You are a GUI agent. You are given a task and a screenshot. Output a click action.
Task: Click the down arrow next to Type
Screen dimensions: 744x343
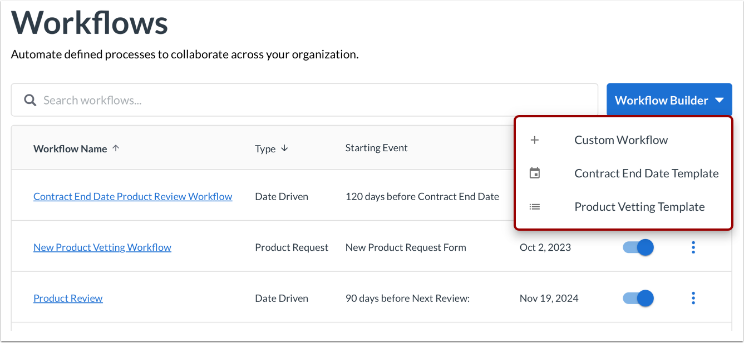[x=284, y=148]
